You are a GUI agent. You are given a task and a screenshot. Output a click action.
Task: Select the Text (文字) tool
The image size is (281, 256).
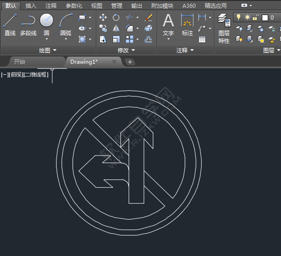168,25
